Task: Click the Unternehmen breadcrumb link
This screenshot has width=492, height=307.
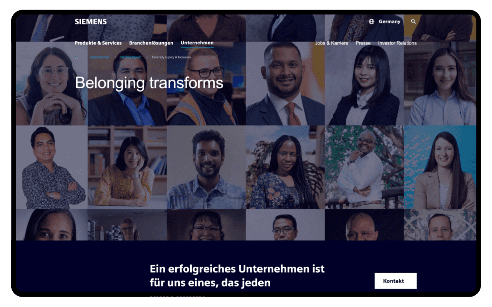Action: click(99, 57)
